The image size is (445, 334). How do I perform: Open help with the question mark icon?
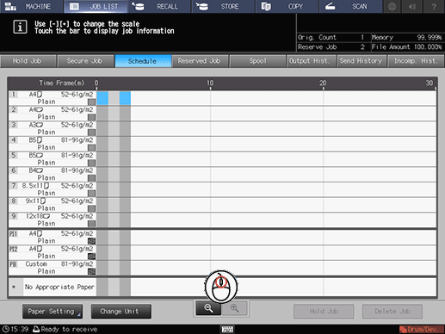434,6
